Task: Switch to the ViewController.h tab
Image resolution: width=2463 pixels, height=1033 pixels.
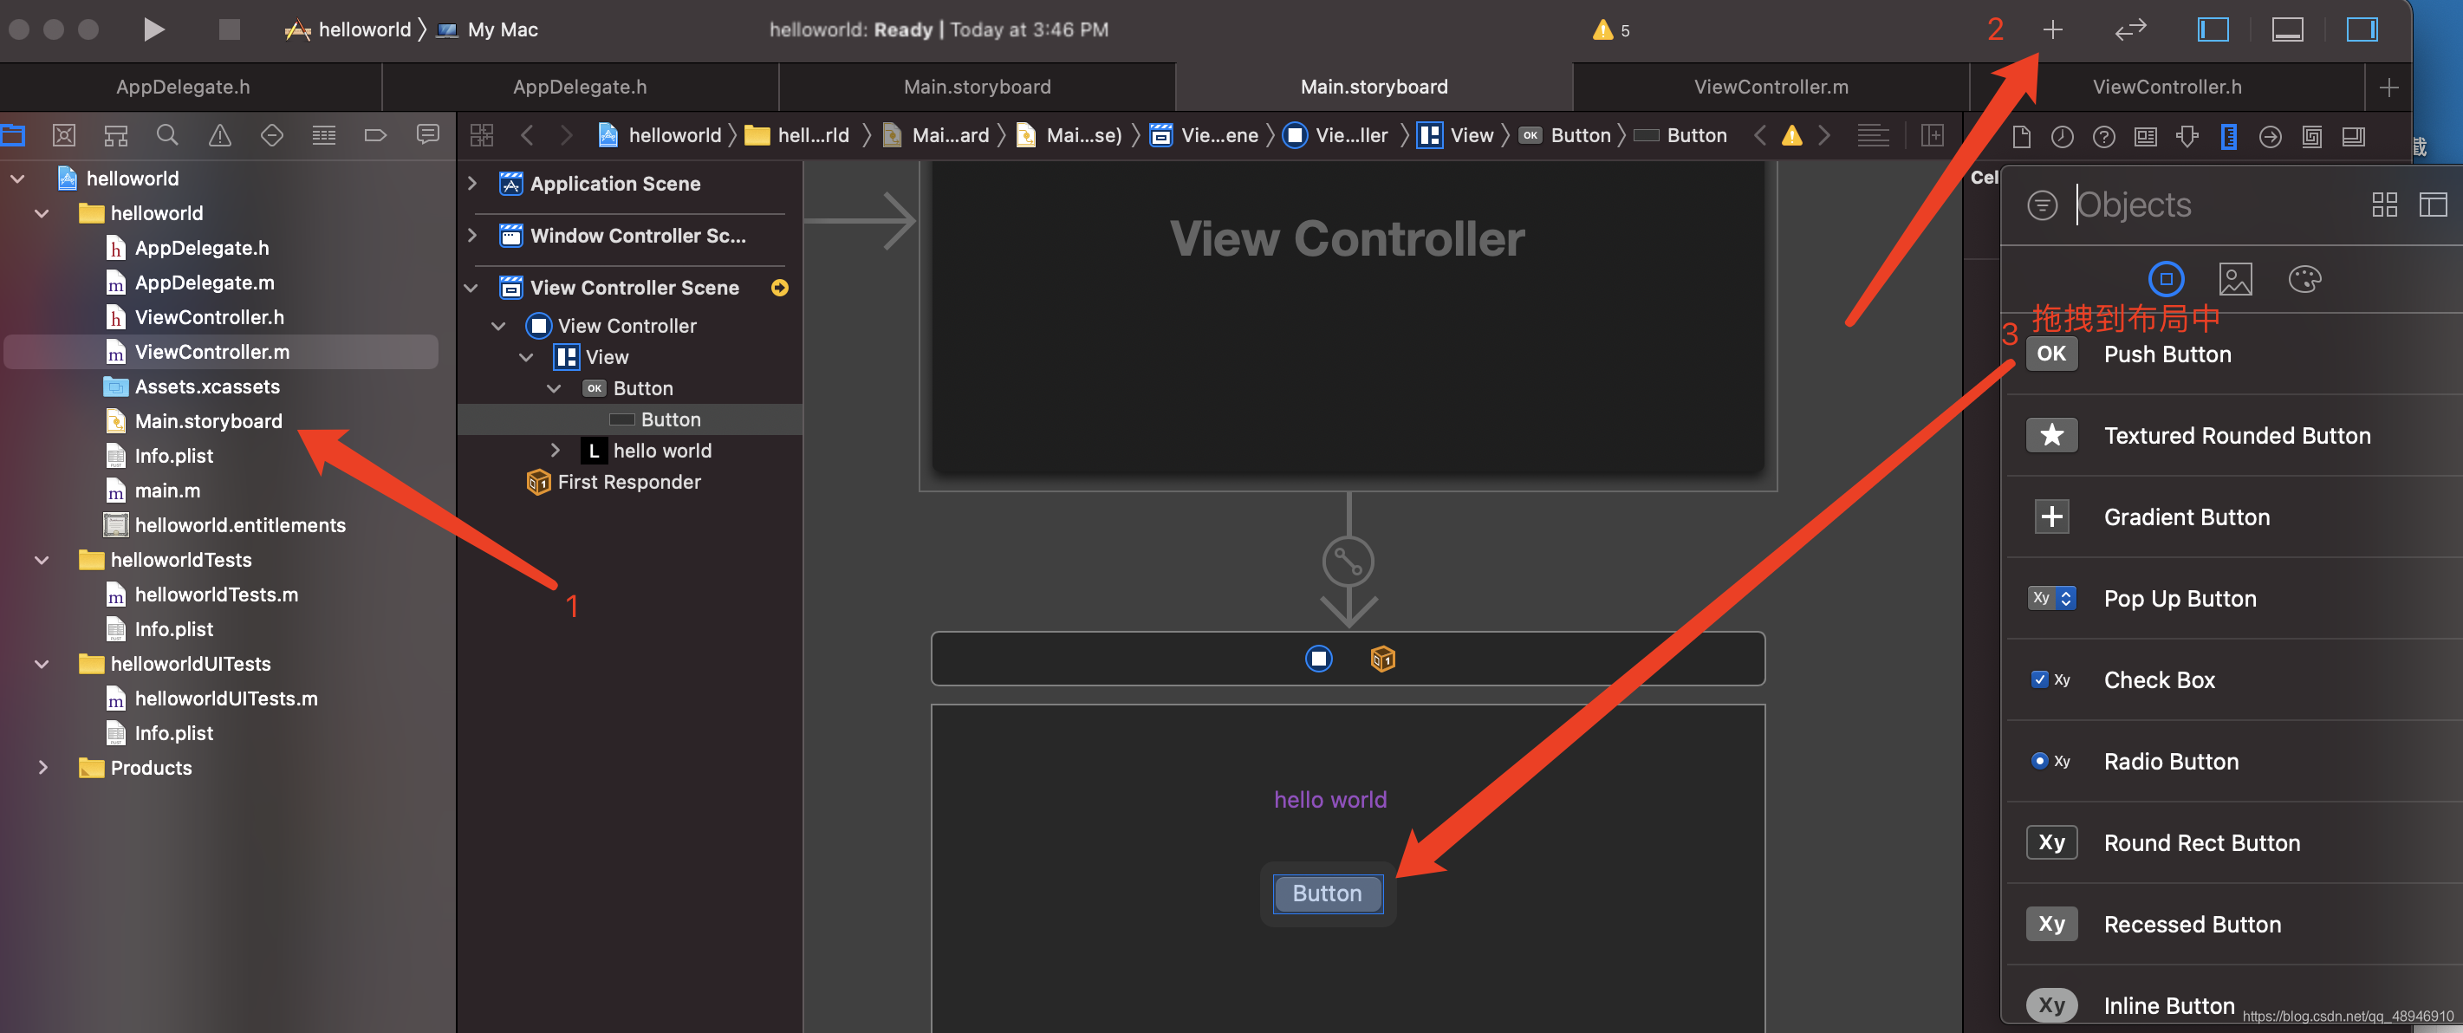Action: tap(2167, 87)
